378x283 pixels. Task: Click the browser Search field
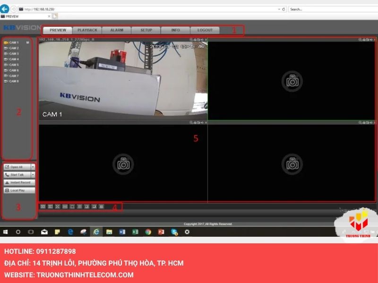[333, 9]
